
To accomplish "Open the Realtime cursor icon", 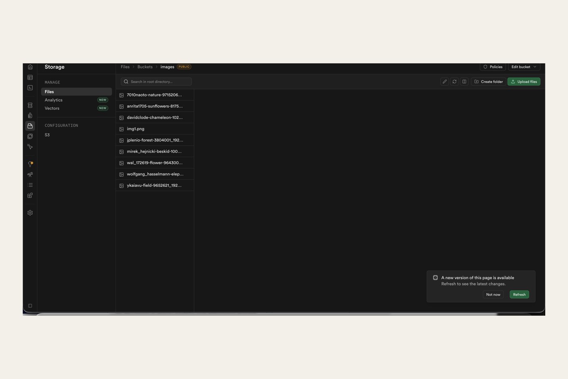I will click(30, 147).
